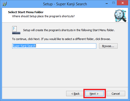The height and width of the screenshot is (101, 130).
Task: Click the setup installer icon in title bar
Action: [5, 4]
